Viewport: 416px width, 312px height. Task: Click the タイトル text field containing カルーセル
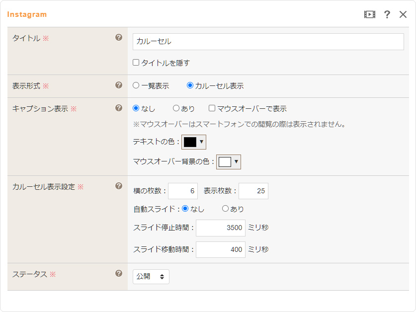pos(268,42)
